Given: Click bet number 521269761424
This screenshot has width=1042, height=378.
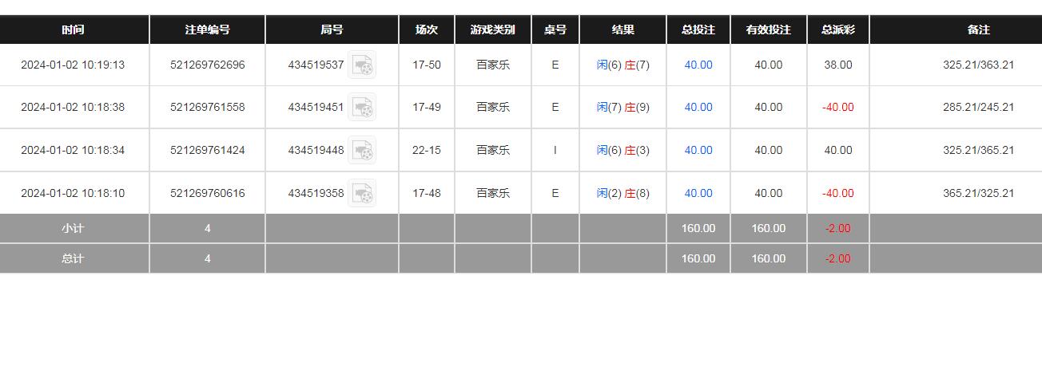Looking at the screenshot, I should tap(207, 150).
